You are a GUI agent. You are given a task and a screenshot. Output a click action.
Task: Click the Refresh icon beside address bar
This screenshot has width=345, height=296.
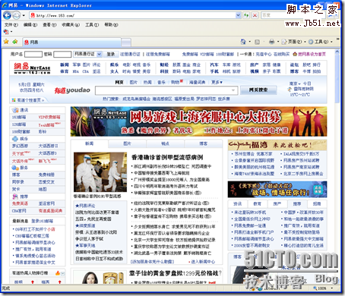pos(246,15)
